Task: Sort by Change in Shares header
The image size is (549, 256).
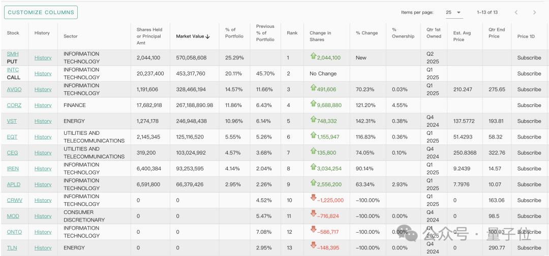Action: [x=320, y=36]
